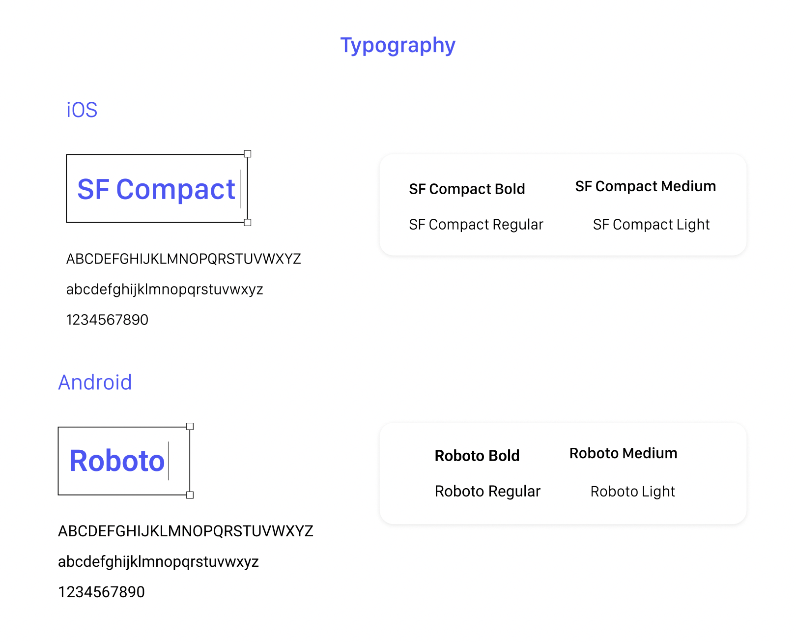Image resolution: width=796 pixels, height=642 pixels.
Task: Click the top-right handle of Roboto box
Action: (190, 426)
